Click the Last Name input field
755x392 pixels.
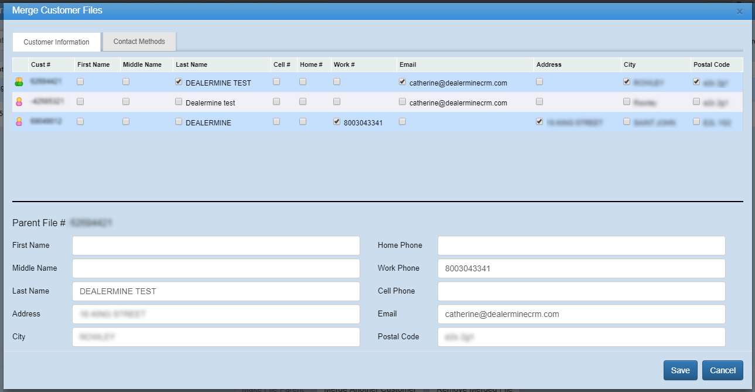coord(216,291)
